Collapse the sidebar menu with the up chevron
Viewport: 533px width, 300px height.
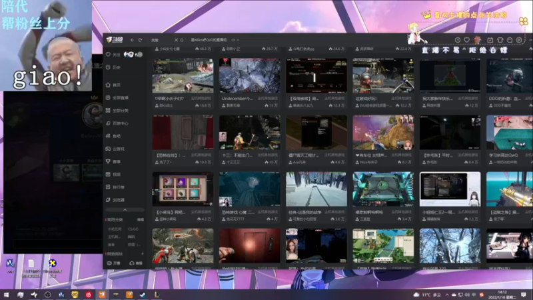125,210
